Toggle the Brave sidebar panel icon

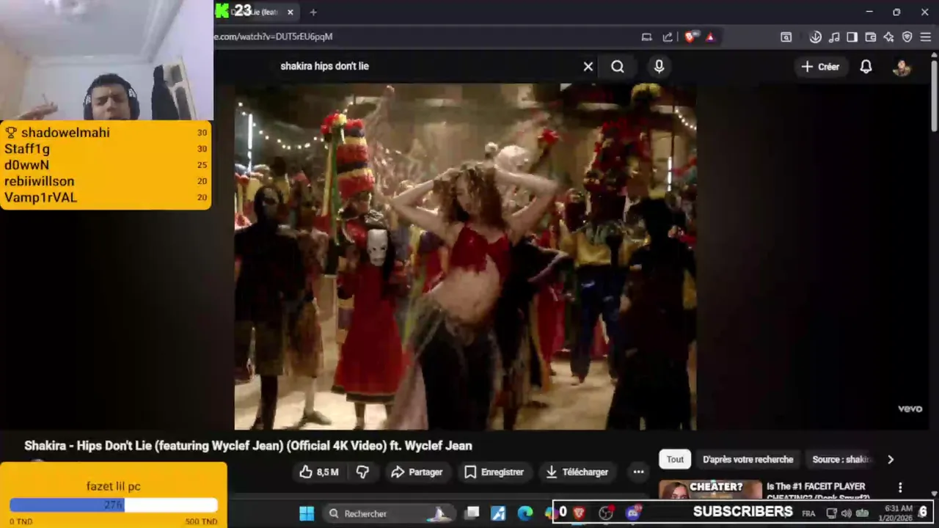[x=852, y=37]
